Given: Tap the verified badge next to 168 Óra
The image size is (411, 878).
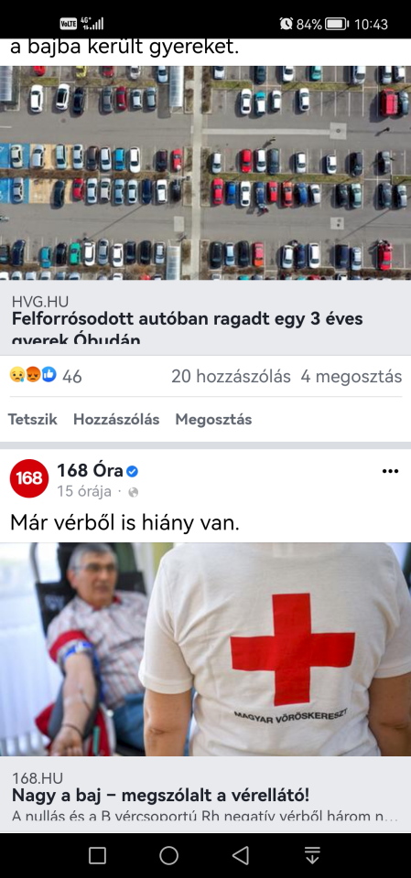Looking at the screenshot, I should (x=132, y=472).
